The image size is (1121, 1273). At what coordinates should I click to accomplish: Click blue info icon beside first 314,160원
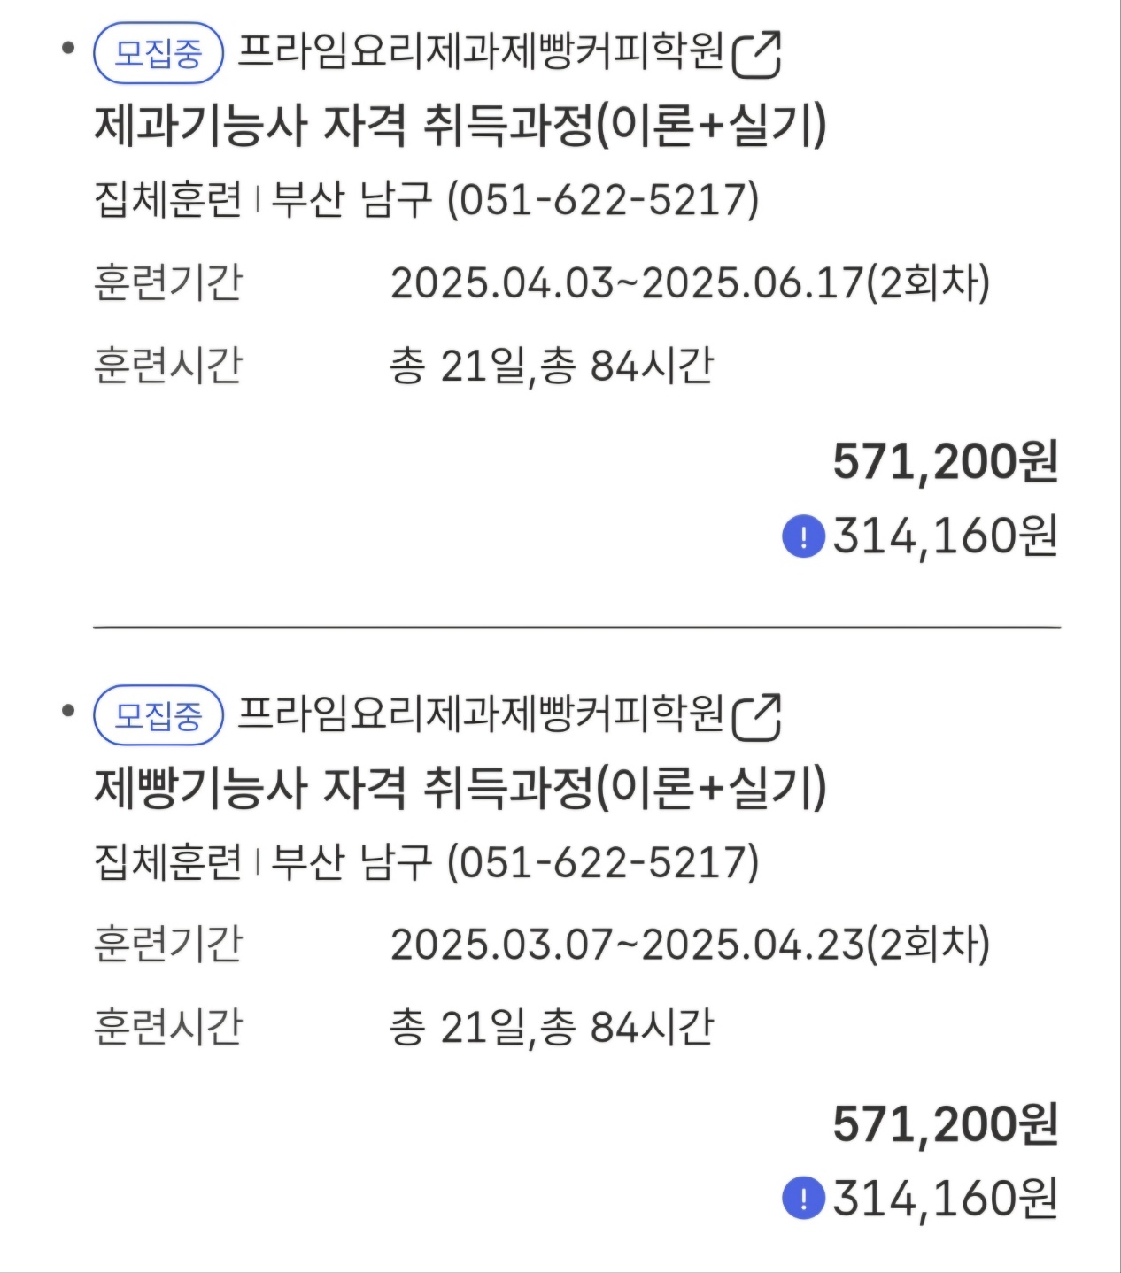pos(804,537)
